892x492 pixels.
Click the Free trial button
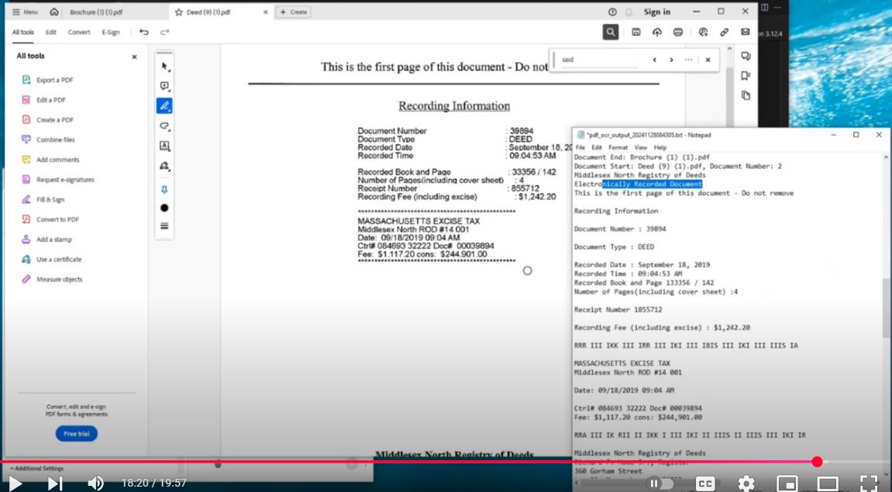77,433
